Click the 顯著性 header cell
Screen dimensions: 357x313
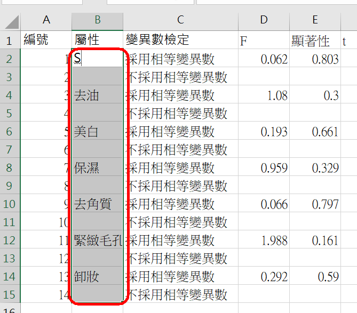(315, 41)
